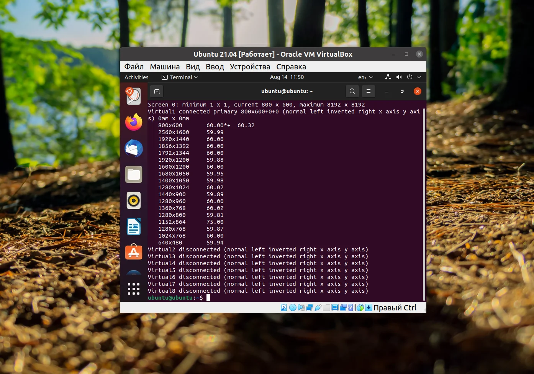Click the VirtualBox shared folders indicator
This screenshot has height=374, width=534.
coord(326,307)
